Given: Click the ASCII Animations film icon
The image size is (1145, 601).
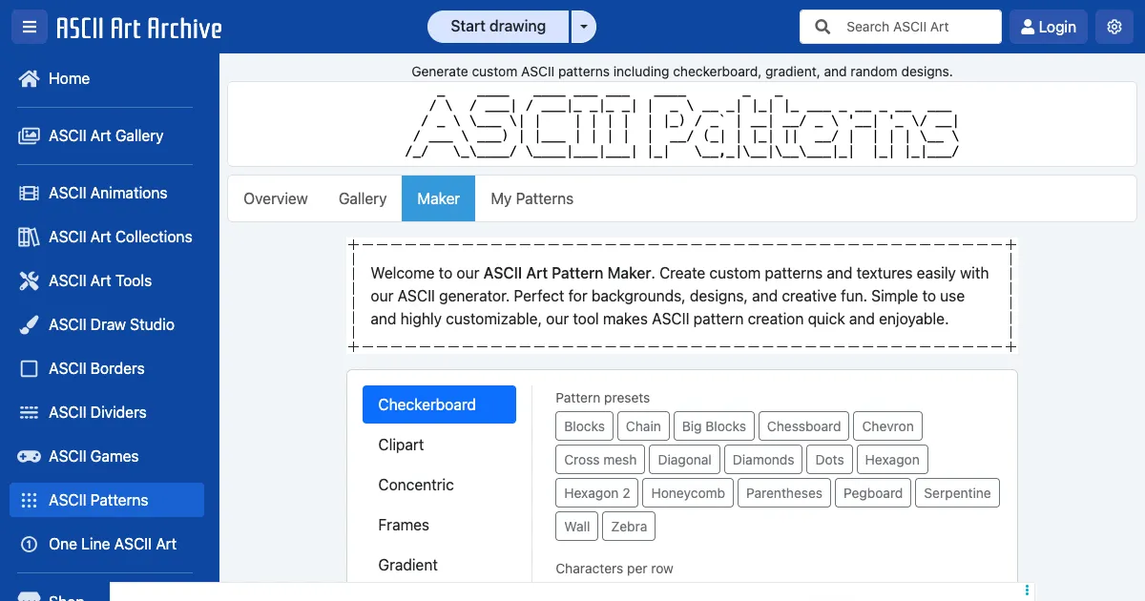Looking at the screenshot, I should pyautogui.click(x=29, y=193).
